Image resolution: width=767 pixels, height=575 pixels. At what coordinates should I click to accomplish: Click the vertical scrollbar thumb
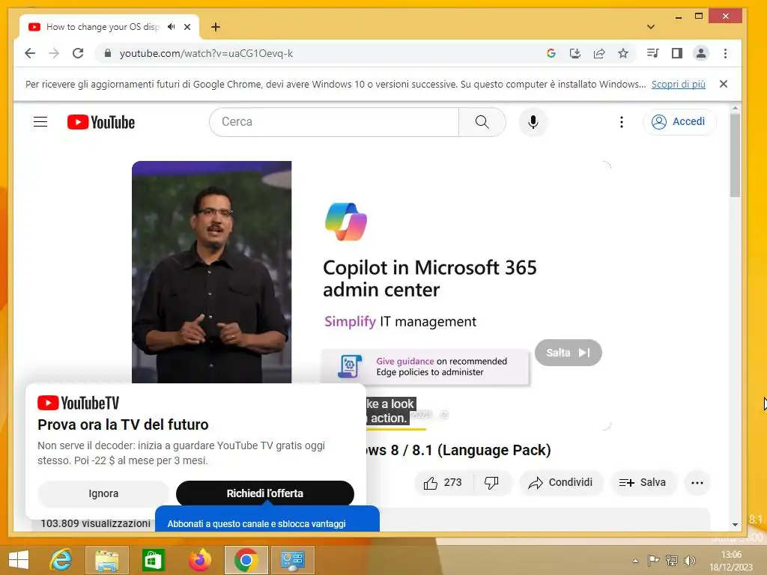point(736,155)
